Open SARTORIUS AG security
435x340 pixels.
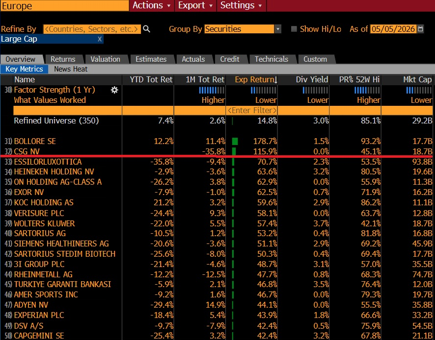(217, 233)
